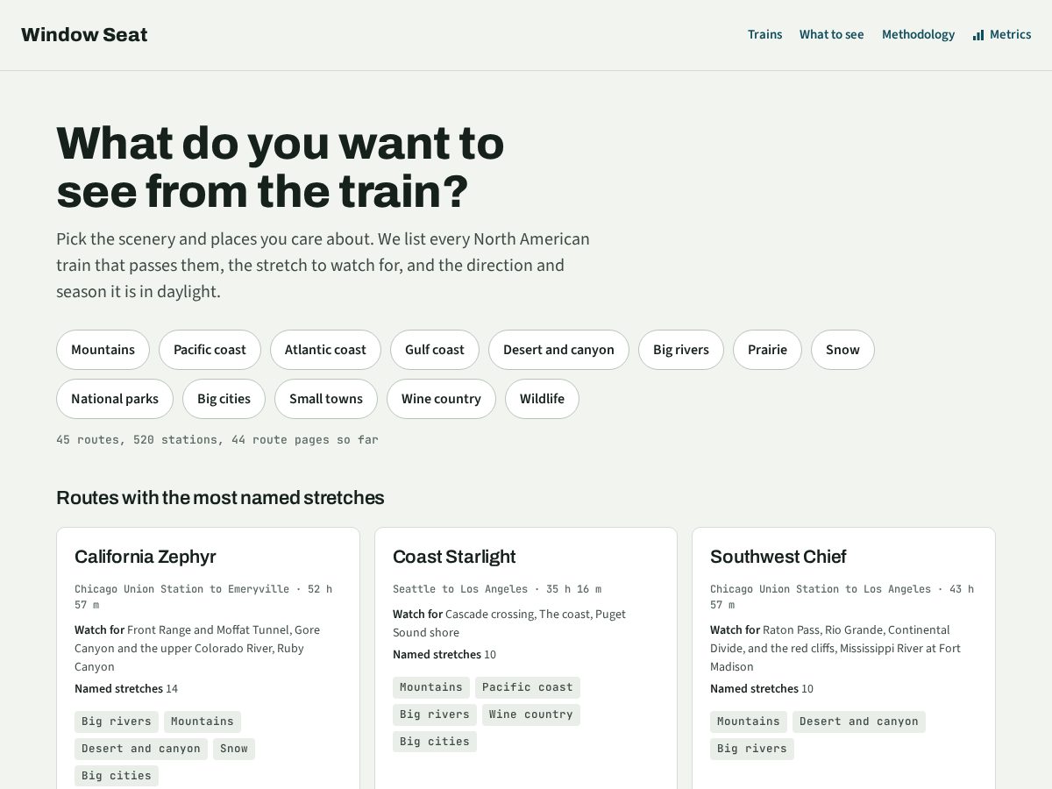1052x789 pixels.
Task: Click Mountains tag on Coast Starlight card
Action: pyautogui.click(x=431, y=687)
